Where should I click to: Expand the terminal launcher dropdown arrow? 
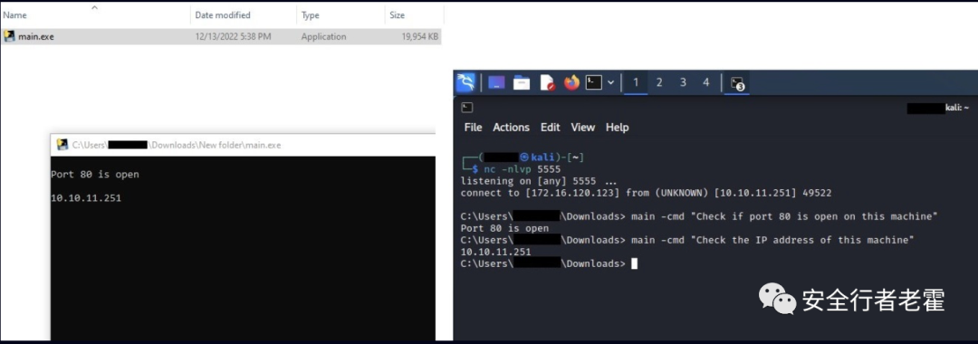click(610, 82)
